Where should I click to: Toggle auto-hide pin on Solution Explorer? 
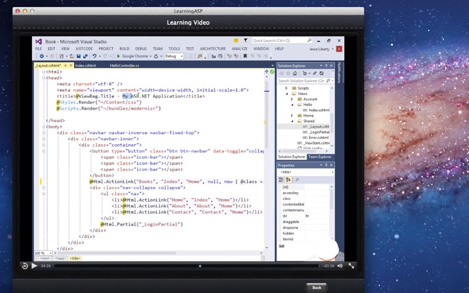(x=326, y=66)
